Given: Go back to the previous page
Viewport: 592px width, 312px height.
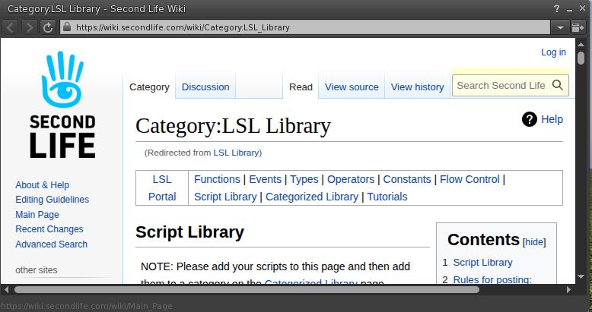Looking at the screenshot, I should pos(11,27).
